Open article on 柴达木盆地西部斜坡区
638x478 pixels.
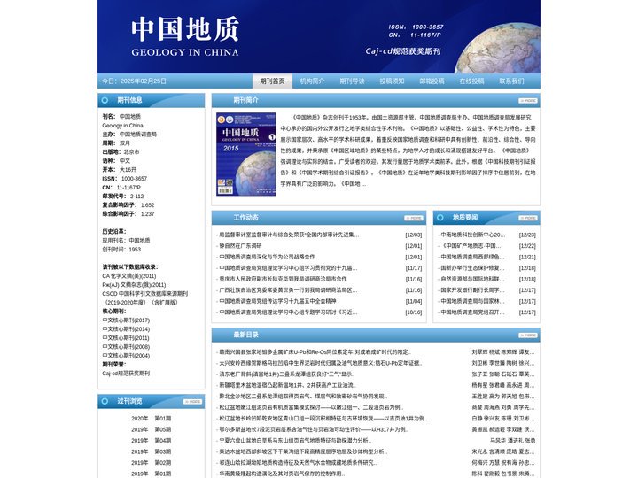303,451
